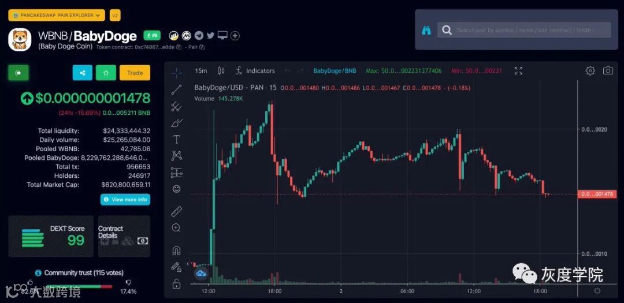
Task: Click the blue share button
Action: (83, 73)
